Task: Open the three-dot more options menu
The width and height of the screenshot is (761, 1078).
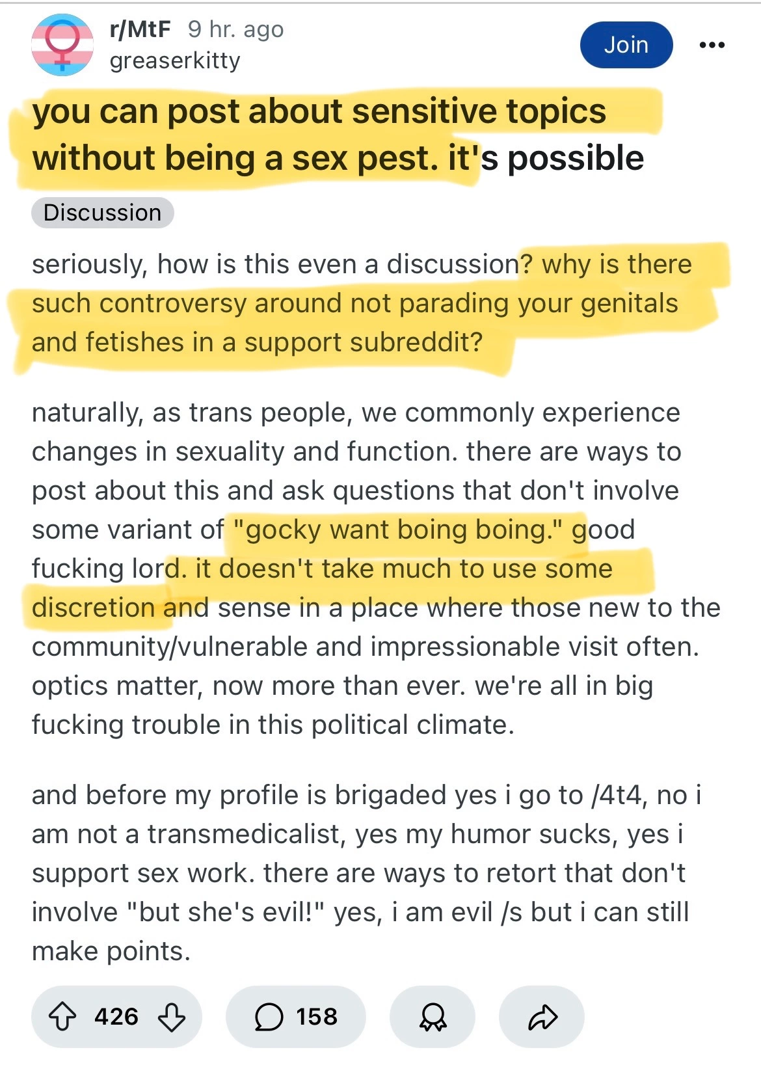Action: point(712,45)
